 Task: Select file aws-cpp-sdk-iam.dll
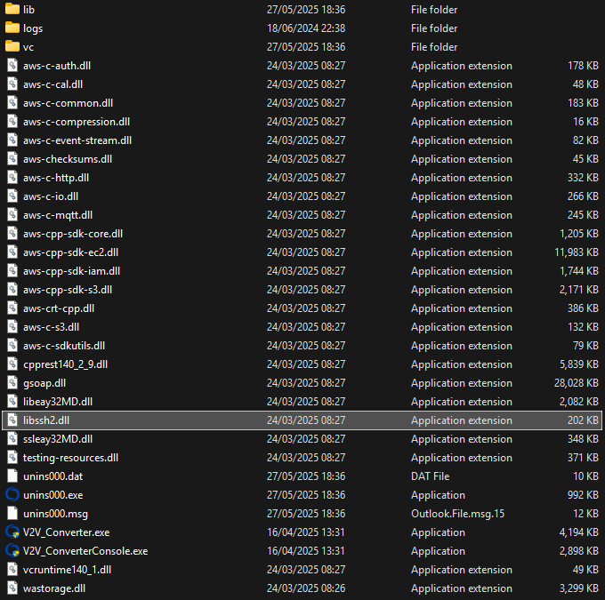point(71,271)
